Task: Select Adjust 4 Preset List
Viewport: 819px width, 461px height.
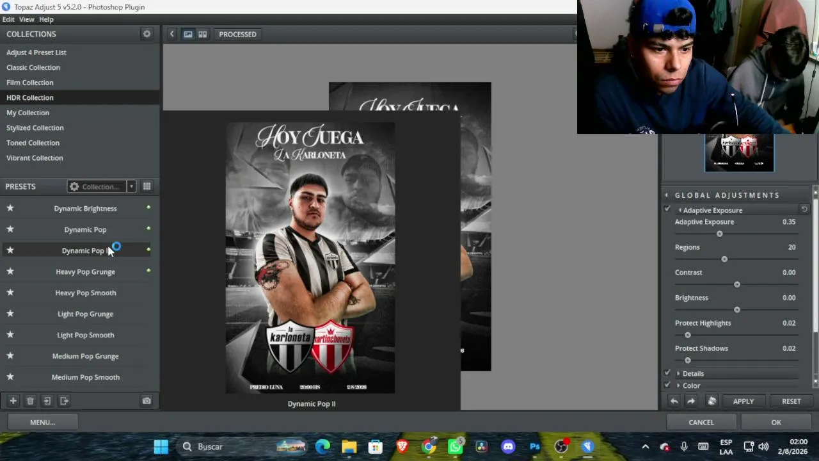Action: pos(80,53)
